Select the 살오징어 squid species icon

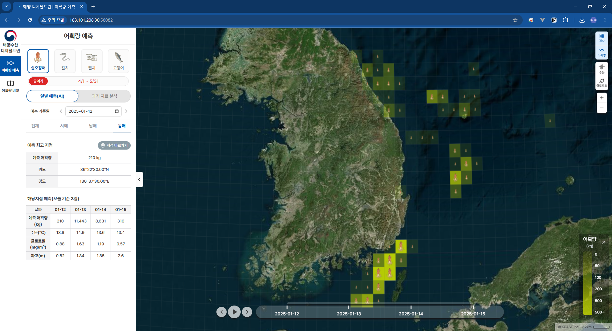click(x=38, y=61)
